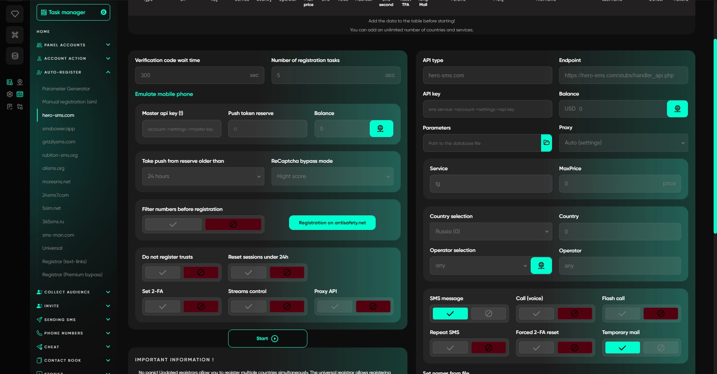Enable the Set 2-FA checkmark toggle
The image size is (717, 374).
[162, 306]
